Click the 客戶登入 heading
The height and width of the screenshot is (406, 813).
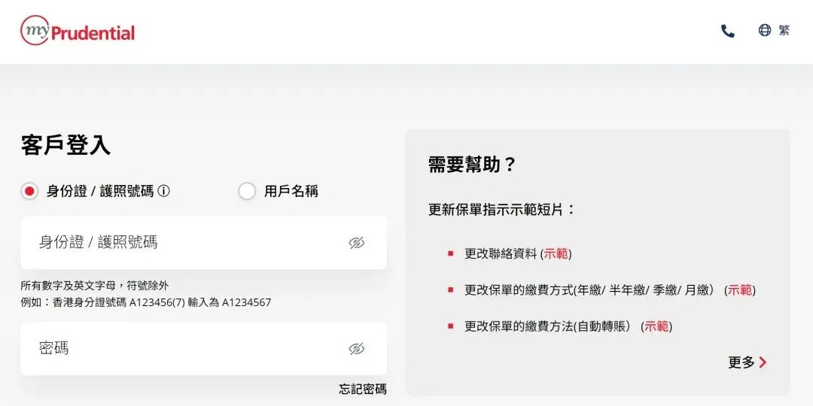[x=65, y=145]
